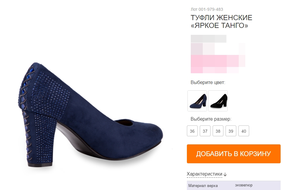Viewport: 292px width, 190px height.
Task: Click the Выберите цвет label
Action: tap(208, 83)
